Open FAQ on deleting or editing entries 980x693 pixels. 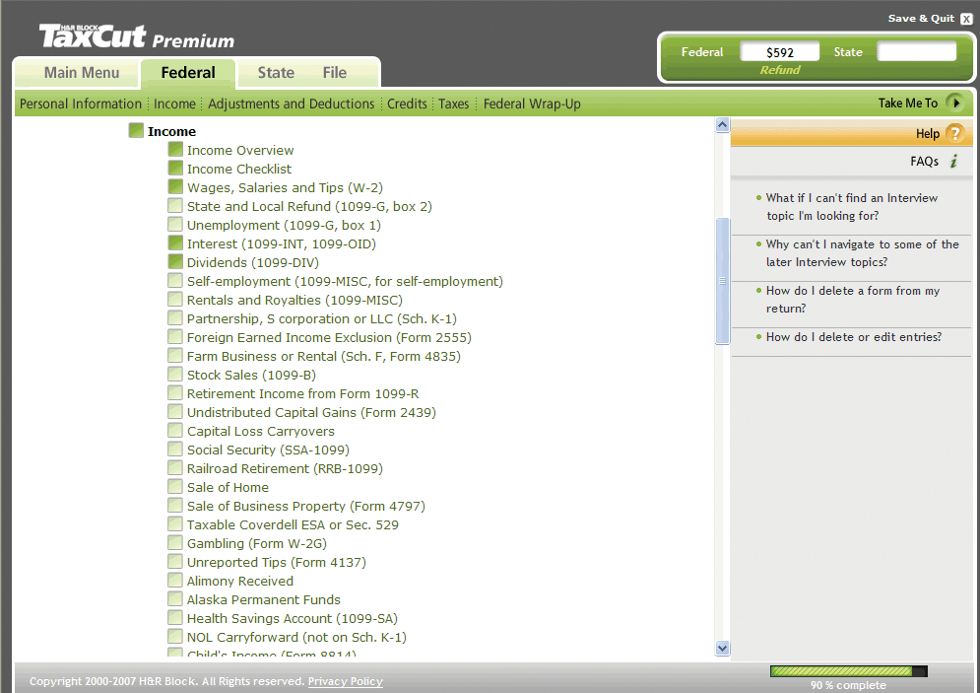853,336
